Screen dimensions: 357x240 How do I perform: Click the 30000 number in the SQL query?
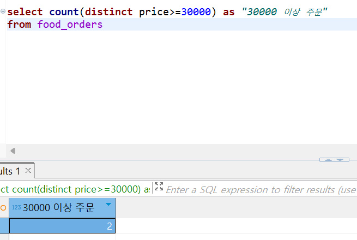tap(196, 11)
